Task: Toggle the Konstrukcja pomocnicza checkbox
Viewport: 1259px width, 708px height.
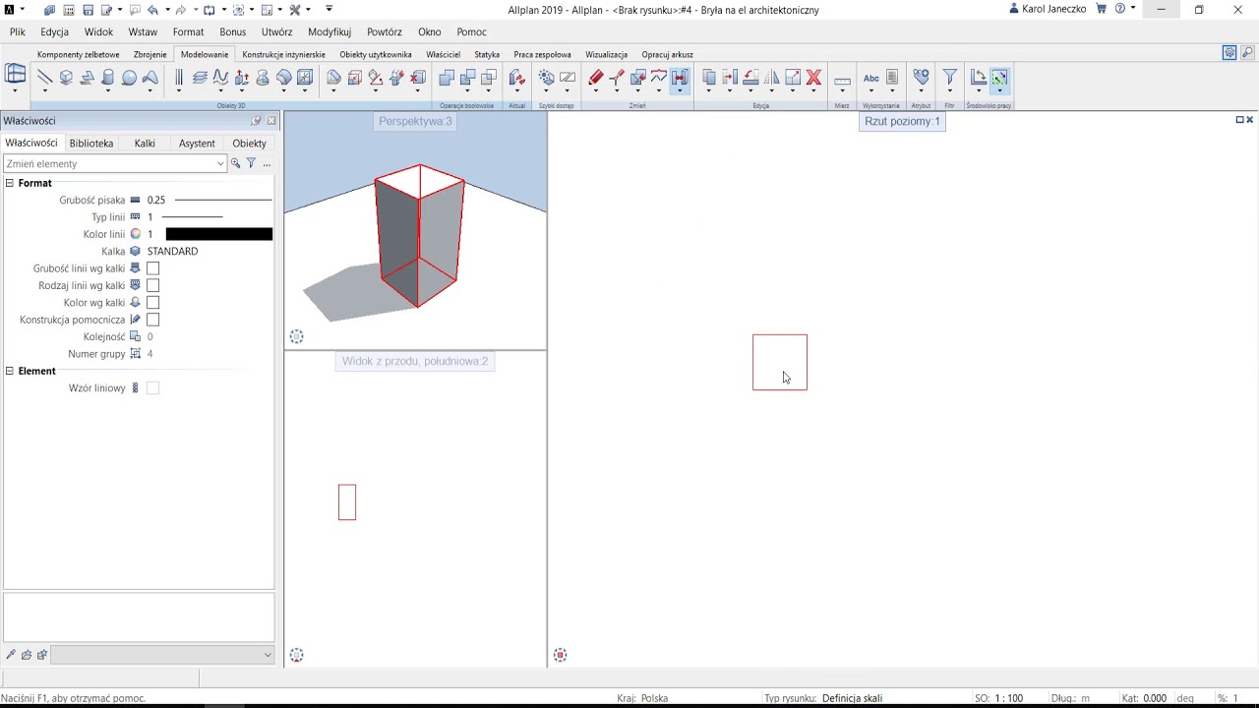Action: [x=152, y=320]
